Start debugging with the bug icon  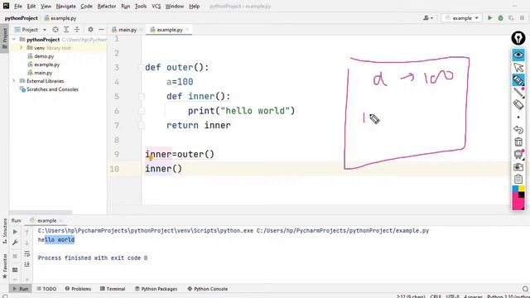point(500,18)
